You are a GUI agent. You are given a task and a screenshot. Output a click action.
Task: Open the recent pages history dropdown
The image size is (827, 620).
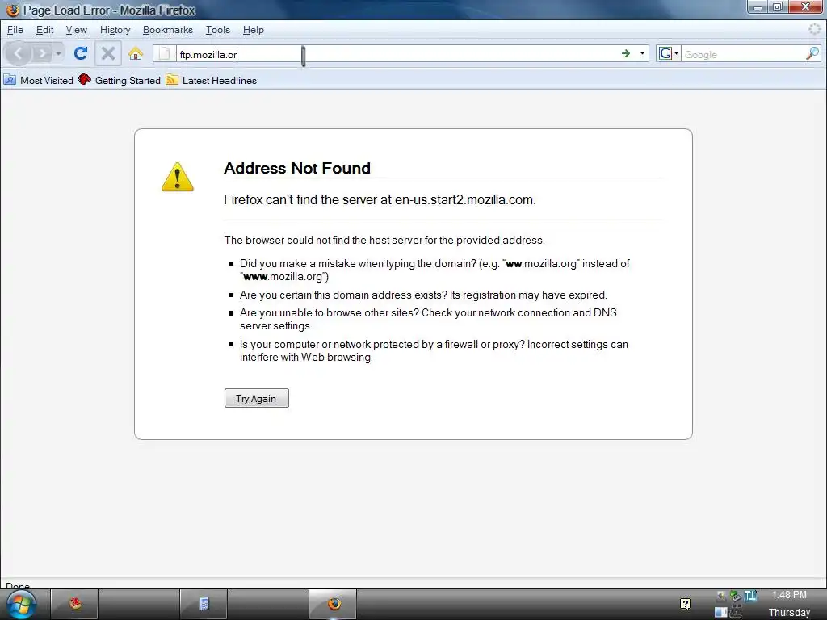coord(58,53)
